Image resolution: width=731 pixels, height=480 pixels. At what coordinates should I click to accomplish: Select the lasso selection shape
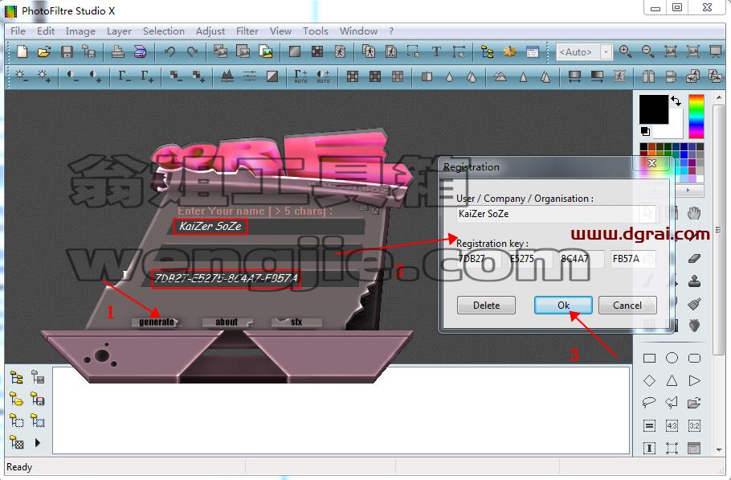tap(649, 403)
